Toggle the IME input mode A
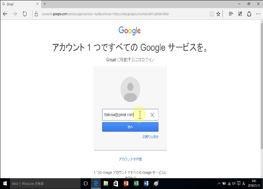Viewport: 263px width, 189px height. click(243, 184)
